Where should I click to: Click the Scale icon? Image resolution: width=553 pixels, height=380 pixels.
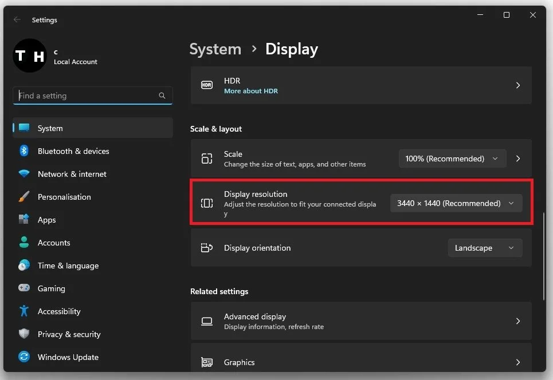207,159
